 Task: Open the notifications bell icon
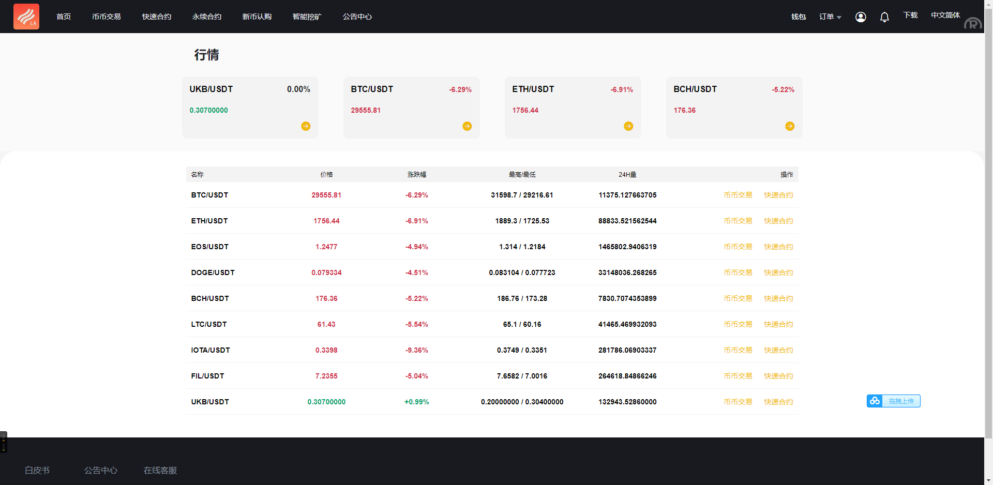[884, 17]
